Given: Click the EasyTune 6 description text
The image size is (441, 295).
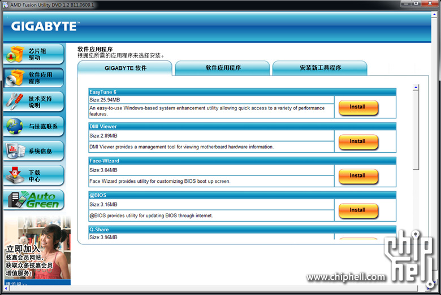Looking at the screenshot, I should tap(207, 111).
